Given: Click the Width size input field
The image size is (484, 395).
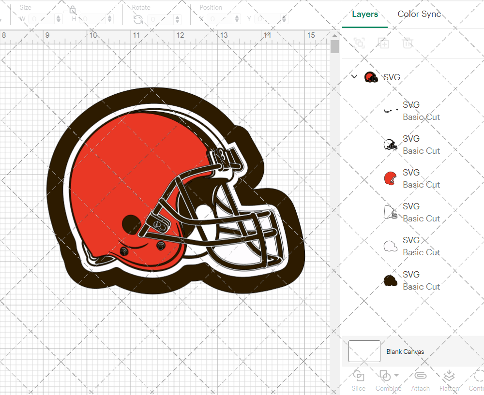Looking at the screenshot, I should 42,19.
